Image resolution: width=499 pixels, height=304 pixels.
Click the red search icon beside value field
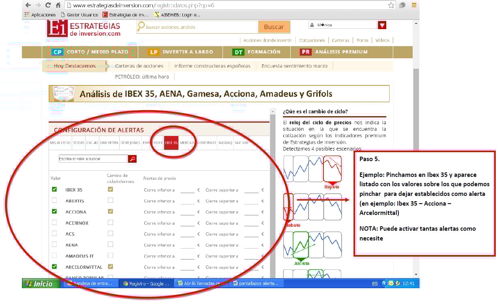point(132,159)
